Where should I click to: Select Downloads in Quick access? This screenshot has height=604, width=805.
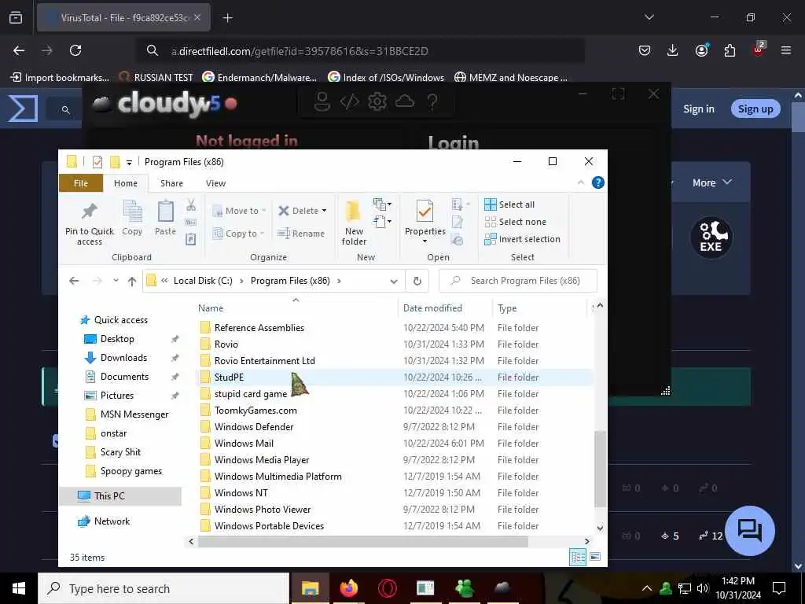(123, 358)
